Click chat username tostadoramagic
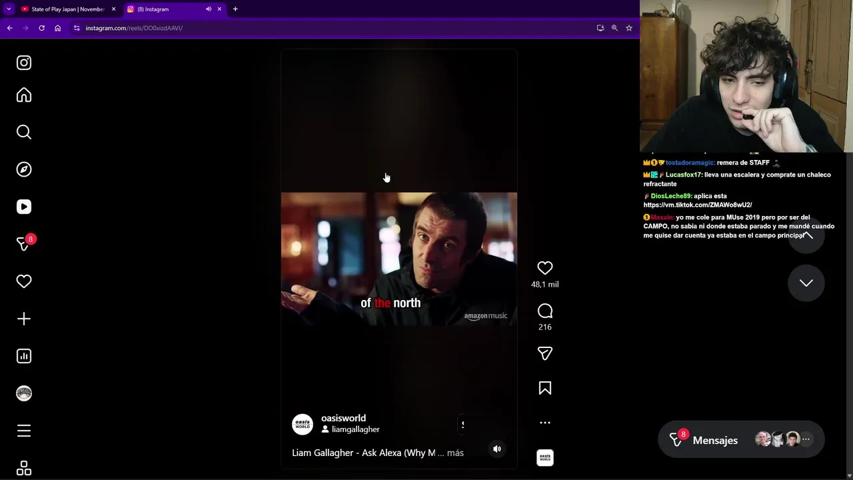The height and width of the screenshot is (480, 853). [690, 163]
